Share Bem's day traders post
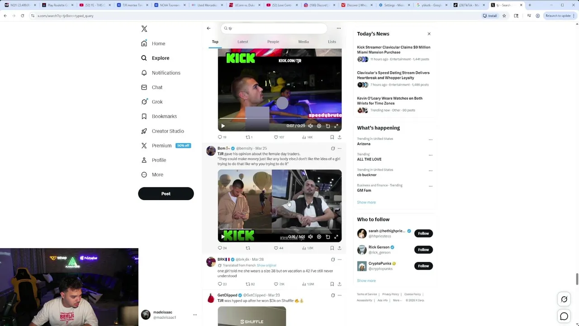 [x=339, y=248]
